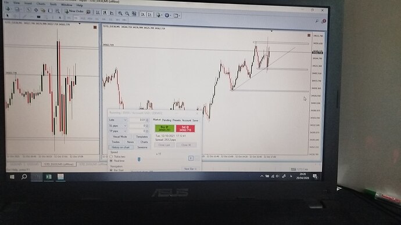The image size is (401, 225).
Task: Switch to bar chart icon
Action: coord(98,13)
